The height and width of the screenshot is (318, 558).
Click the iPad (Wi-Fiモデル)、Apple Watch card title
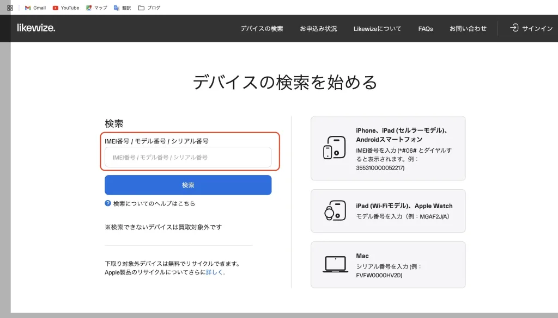(x=404, y=206)
